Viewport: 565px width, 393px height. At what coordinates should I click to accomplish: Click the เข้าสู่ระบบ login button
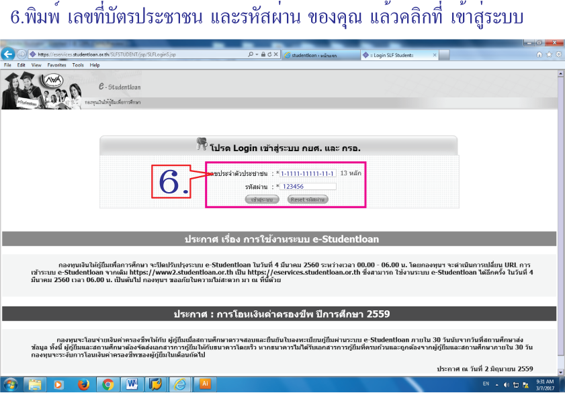click(262, 200)
